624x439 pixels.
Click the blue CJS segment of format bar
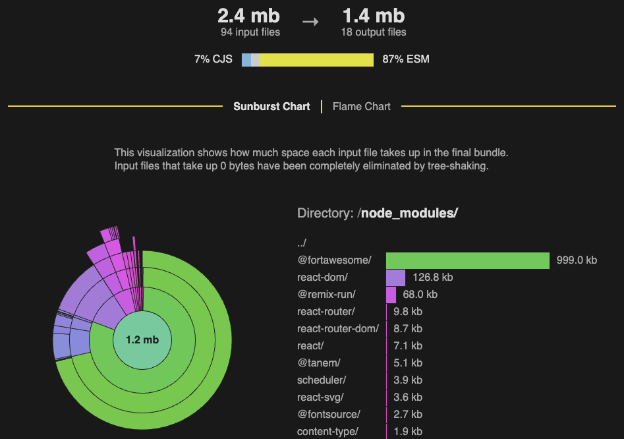[x=246, y=59]
